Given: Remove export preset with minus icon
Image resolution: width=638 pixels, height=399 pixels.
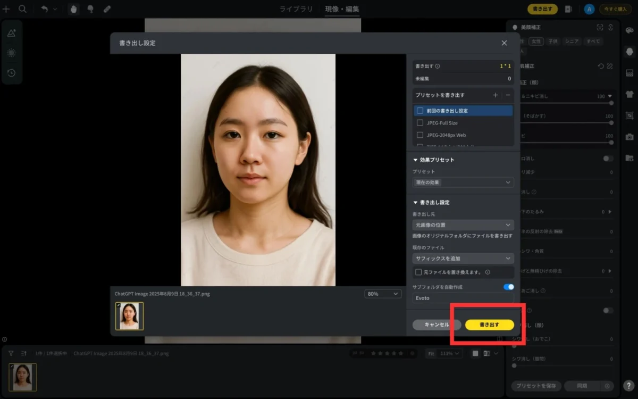Looking at the screenshot, I should click(508, 95).
